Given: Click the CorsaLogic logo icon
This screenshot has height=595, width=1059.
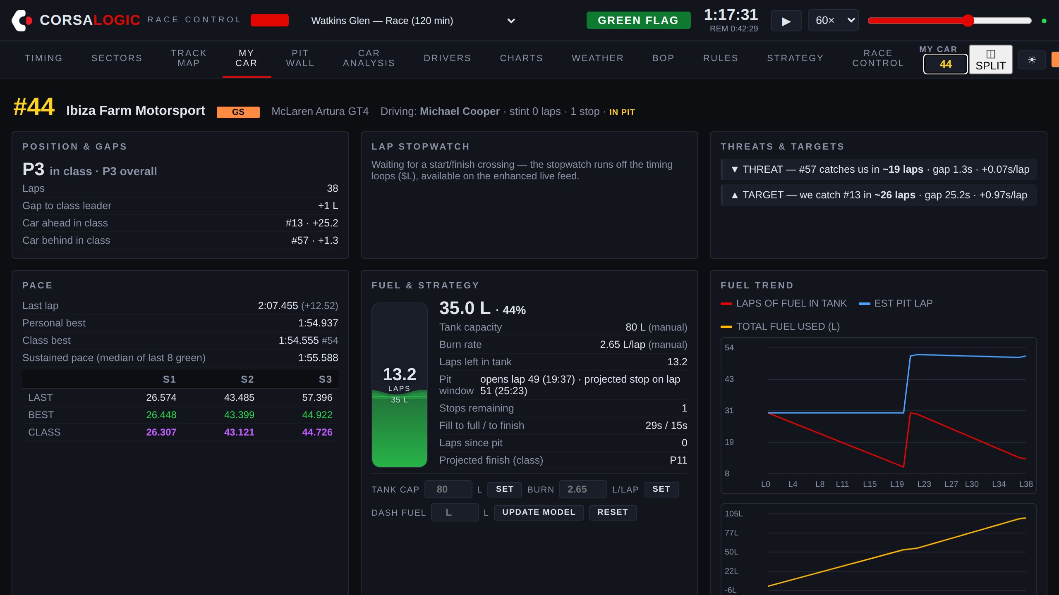Looking at the screenshot, I should [x=22, y=20].
